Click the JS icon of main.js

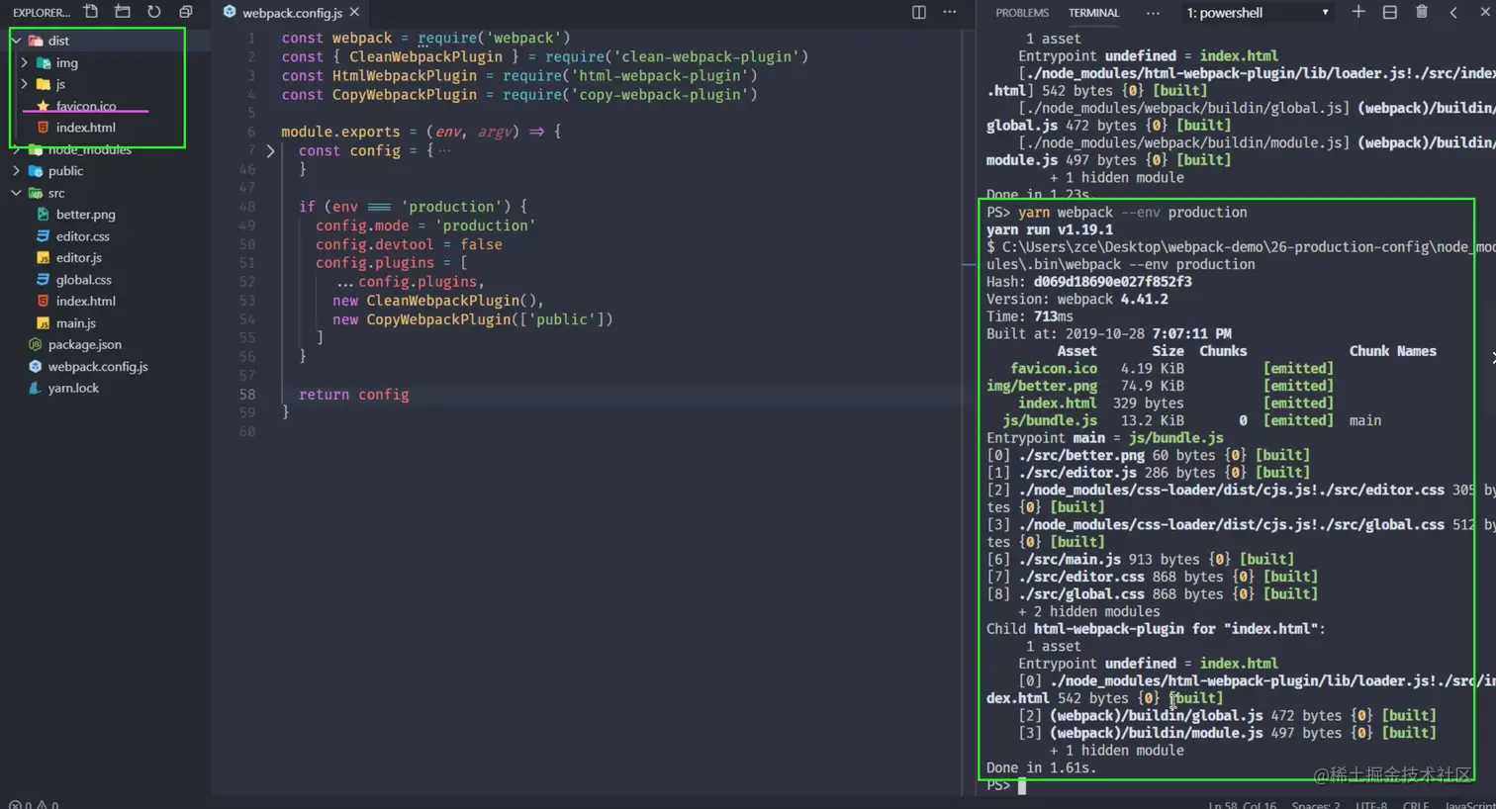(43, 323)
